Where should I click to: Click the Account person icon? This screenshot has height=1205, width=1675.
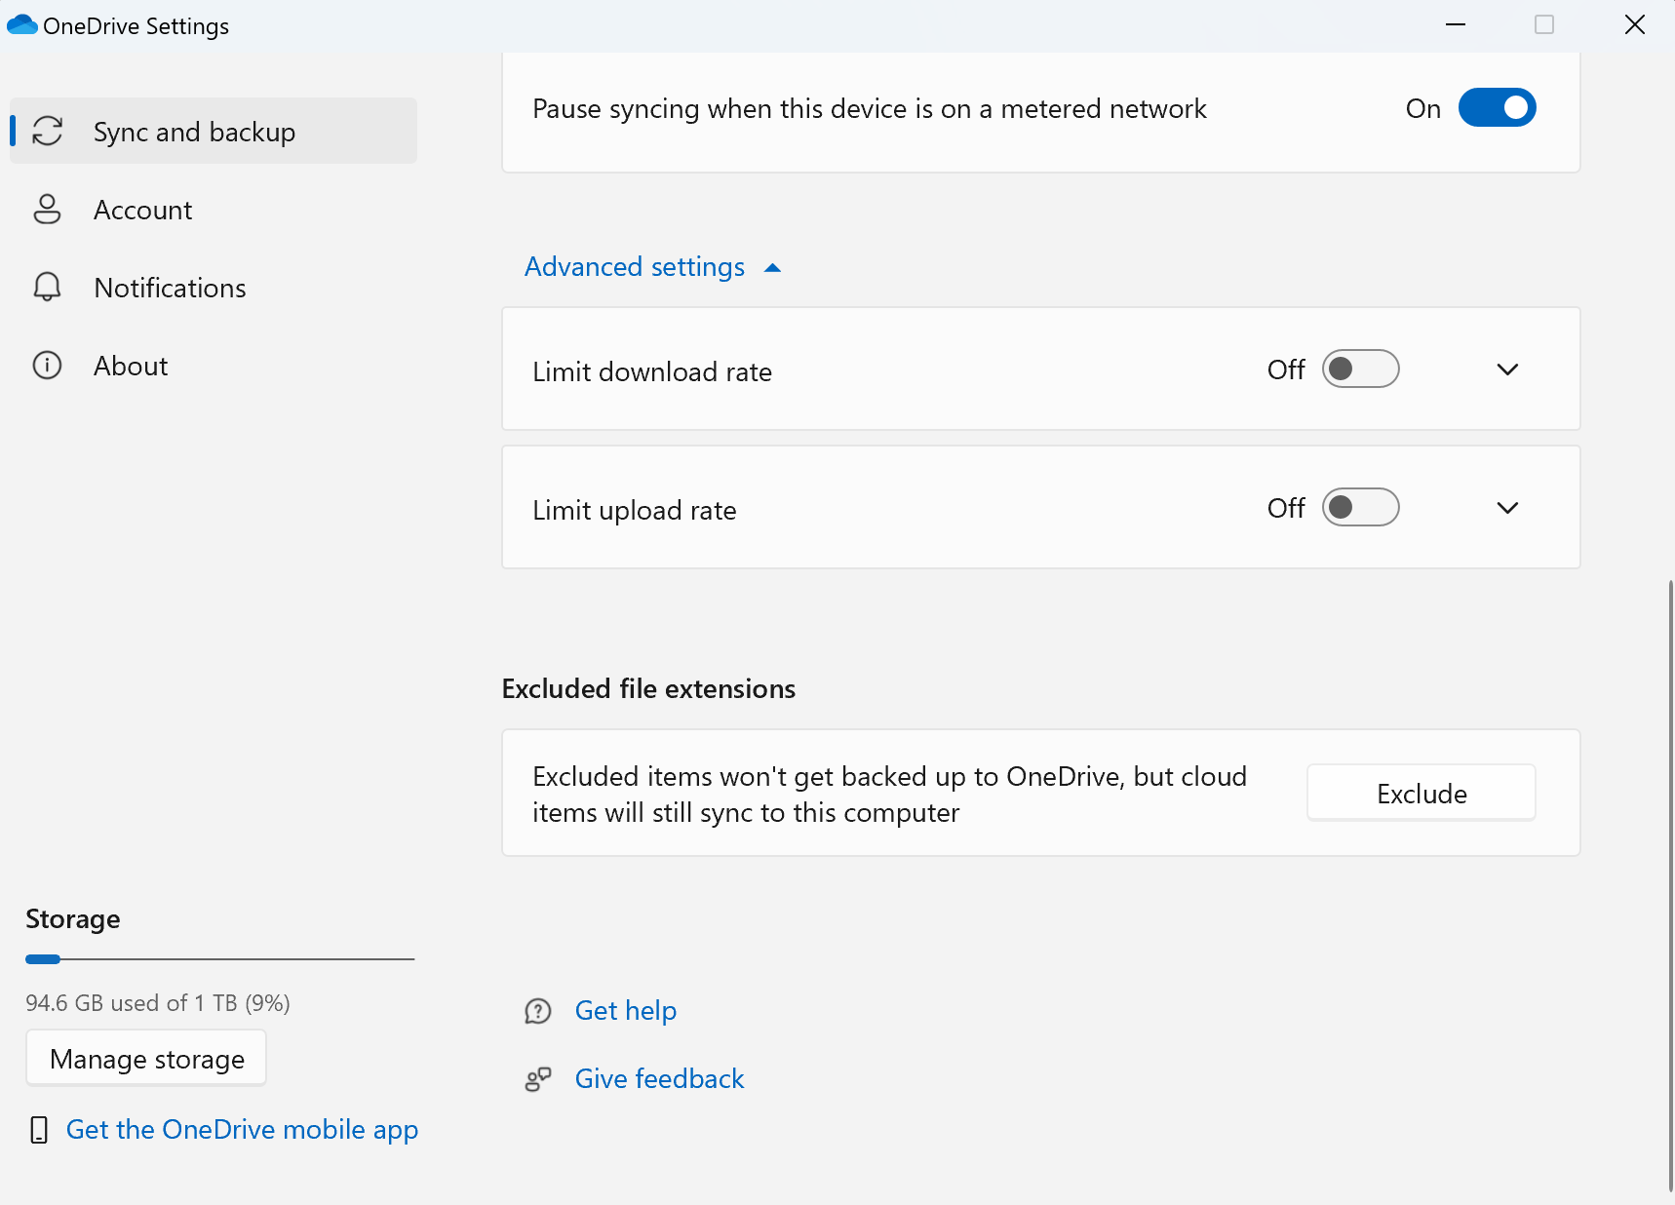(48, 209)
